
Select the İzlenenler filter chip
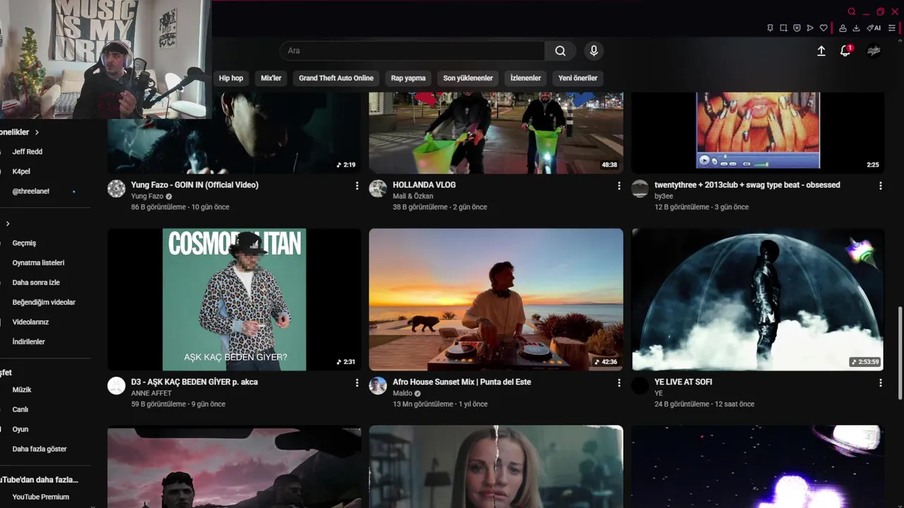[x=525, y=78]
